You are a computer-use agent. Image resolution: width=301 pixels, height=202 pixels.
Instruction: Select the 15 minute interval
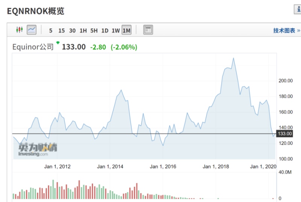point(61,31)
